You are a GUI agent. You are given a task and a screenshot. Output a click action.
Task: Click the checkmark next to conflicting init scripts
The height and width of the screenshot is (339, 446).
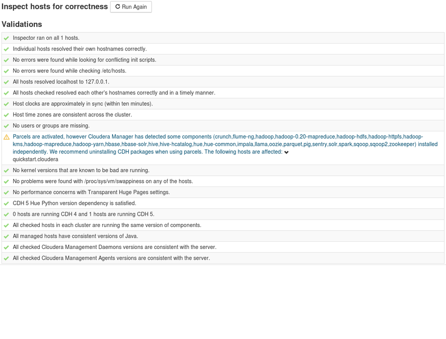6,60
